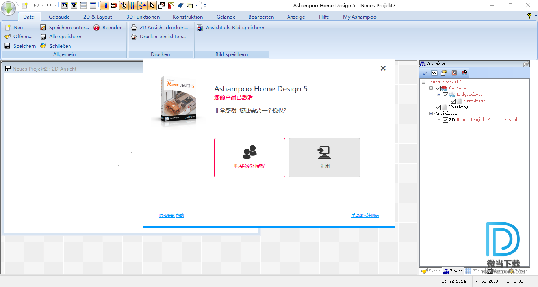Image resolution: width=538 pixels, height=287 pixels.
Task: Click the new building icon in Projekte toolbar
Action: click(x=464, y=73)
